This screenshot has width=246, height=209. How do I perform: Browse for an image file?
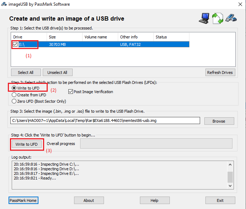click(x=219, y=121)
